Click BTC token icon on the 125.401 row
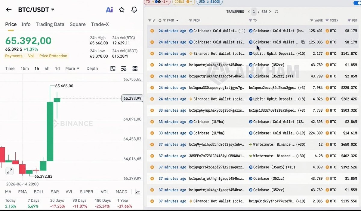This screenshot has width=361, height=211. coord(327,31)
